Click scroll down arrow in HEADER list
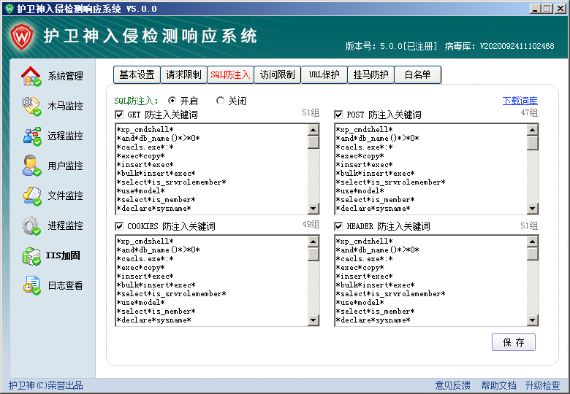The image size is (570, 394). (532, 320)
